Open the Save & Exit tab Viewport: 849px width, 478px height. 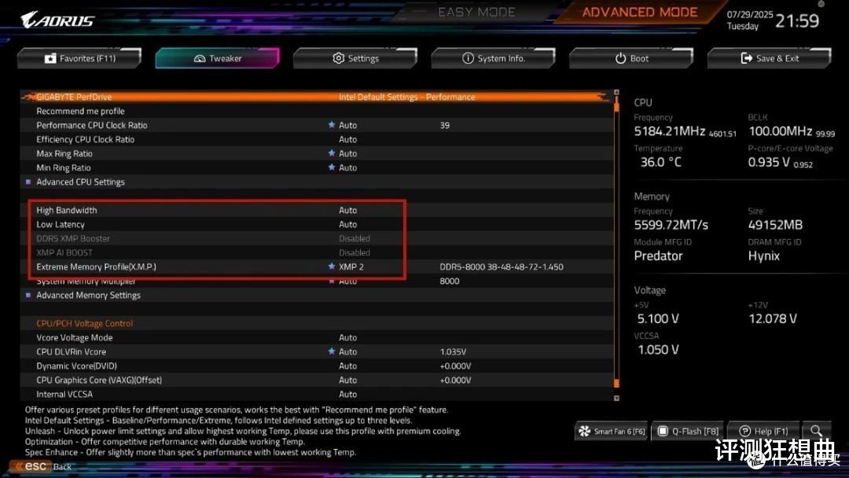769,58
